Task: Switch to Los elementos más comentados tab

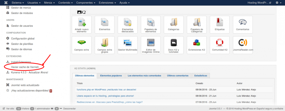Action: tap(144, 76)
